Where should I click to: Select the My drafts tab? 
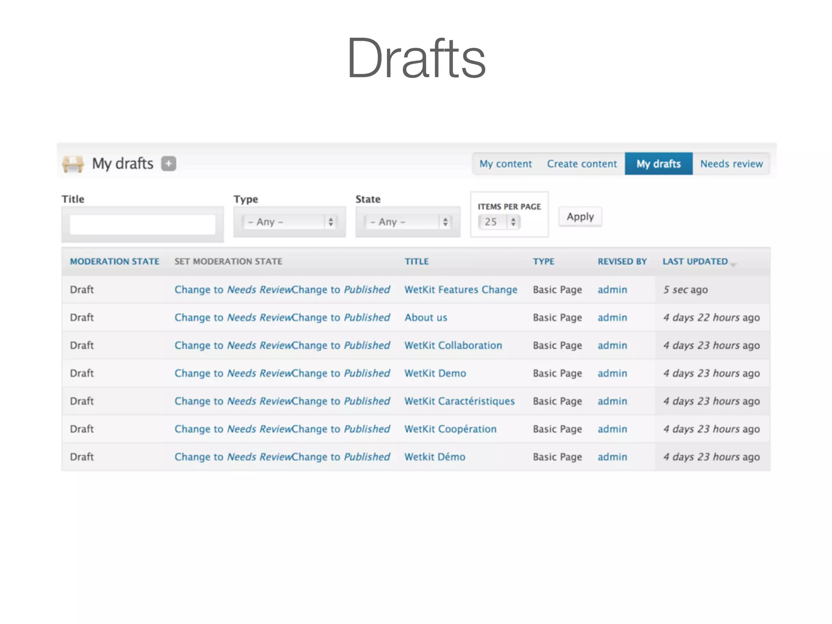(x=659, y=164)
